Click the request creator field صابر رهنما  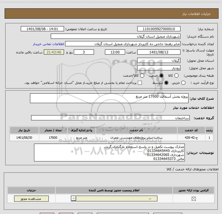tap(123, 44)
